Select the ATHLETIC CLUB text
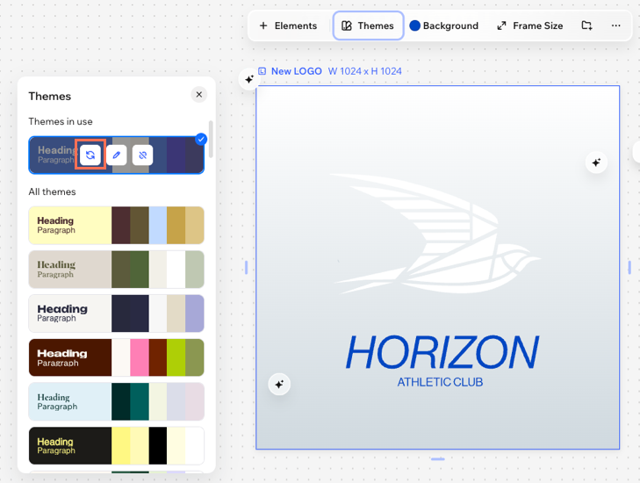The image size is (640, 483). click(x=440, y=382)
